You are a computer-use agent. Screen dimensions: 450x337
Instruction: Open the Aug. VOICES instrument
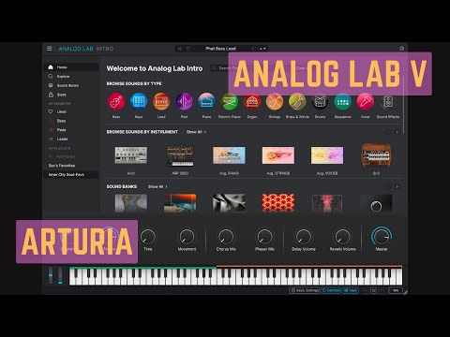[327, 155]
